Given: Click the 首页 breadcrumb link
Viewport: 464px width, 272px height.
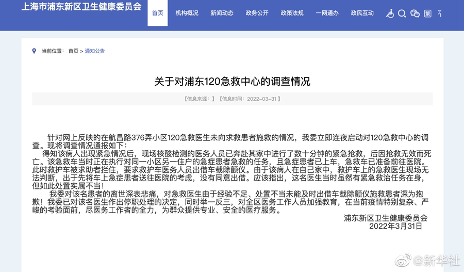Looking at the screenshot, I should (73, 51).
